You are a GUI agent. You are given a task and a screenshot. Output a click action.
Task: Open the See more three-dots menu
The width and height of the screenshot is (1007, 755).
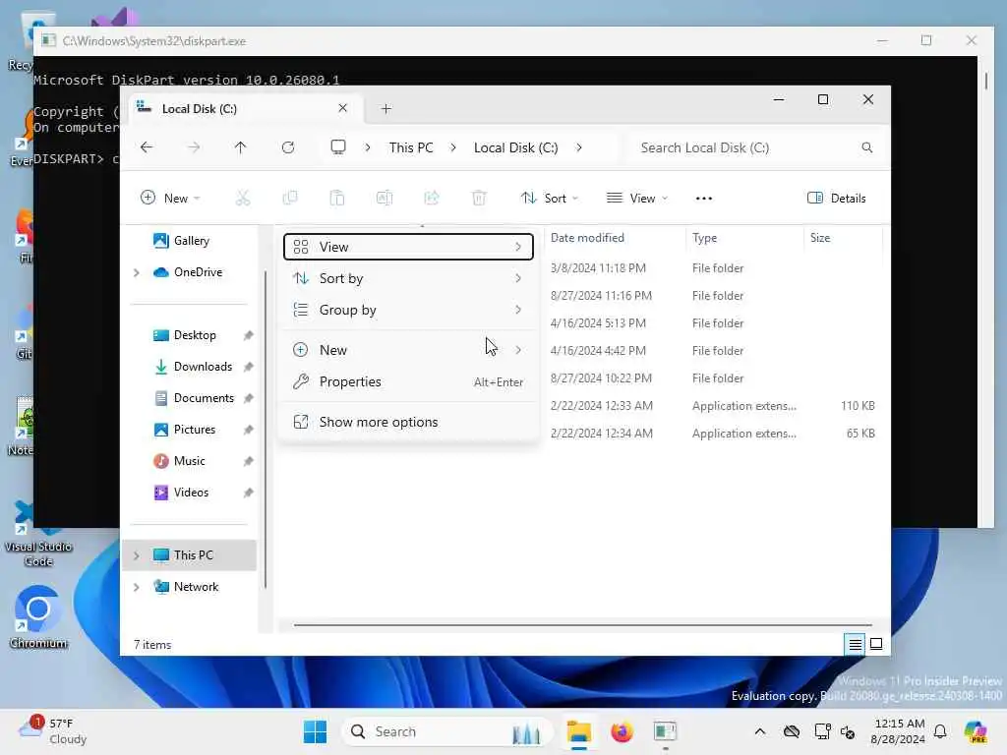(x=704, y=199)
